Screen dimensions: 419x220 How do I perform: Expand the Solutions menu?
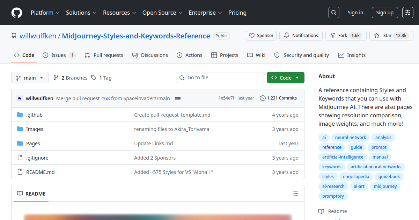[x=81, y=13]
